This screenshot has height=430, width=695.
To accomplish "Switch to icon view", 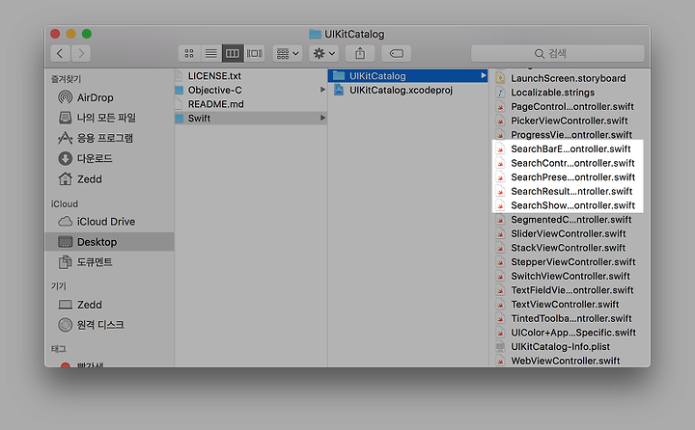I will [189, 54].
